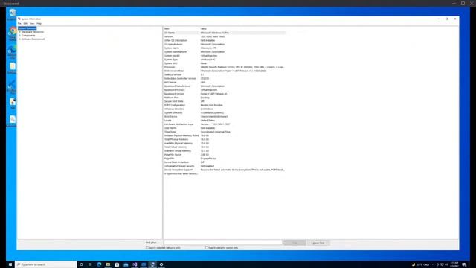Select the Components tree label

28,36
